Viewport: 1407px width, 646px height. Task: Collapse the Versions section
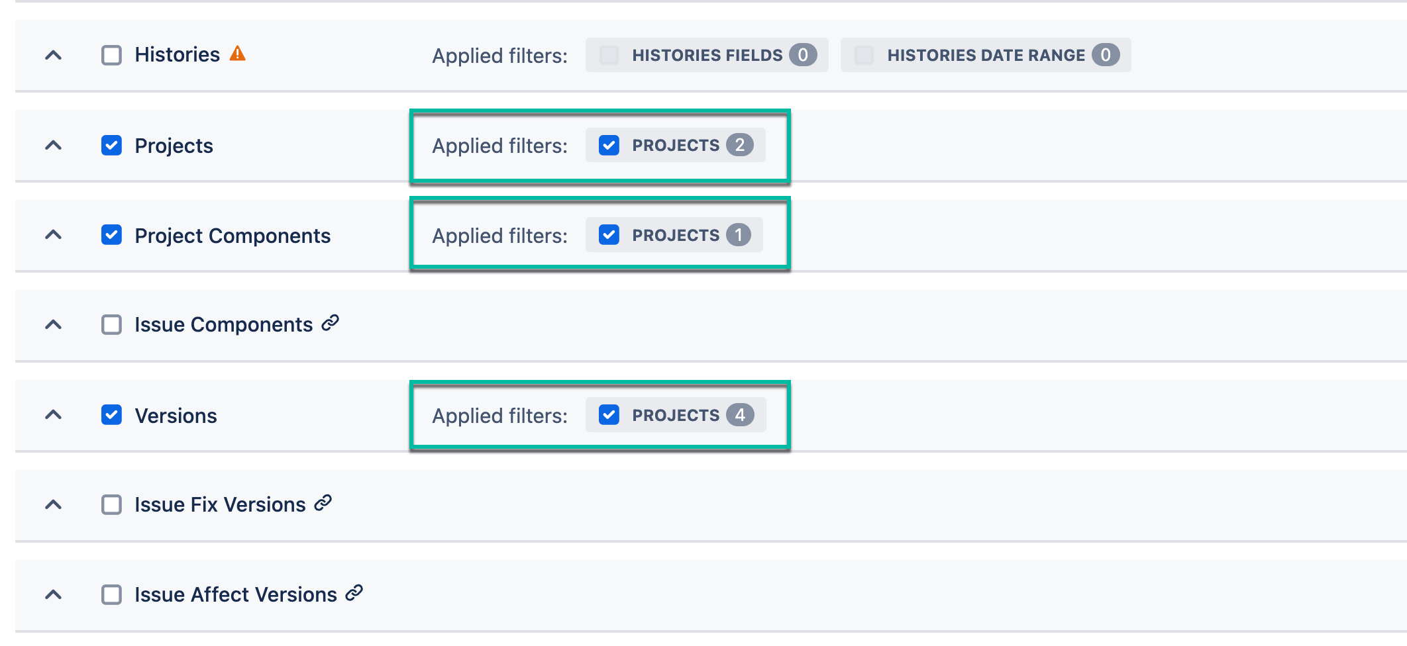point(54,414)
